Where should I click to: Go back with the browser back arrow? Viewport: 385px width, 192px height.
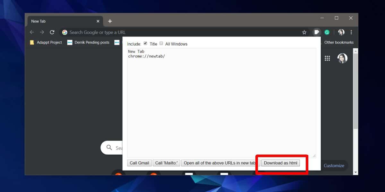(x=32, y=32)
